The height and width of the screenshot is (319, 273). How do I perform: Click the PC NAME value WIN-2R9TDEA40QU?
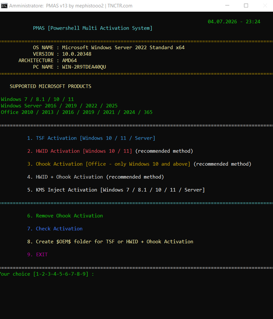click(x=84, y=67)
